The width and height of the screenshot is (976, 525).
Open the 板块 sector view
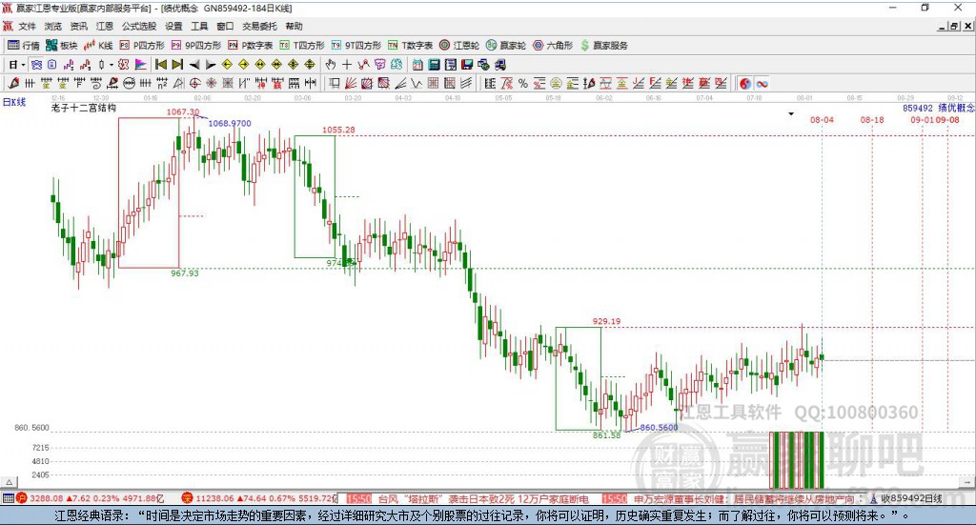(x=61, y=46)
